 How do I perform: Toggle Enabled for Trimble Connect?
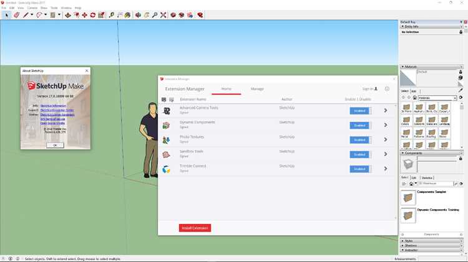(x=359, y=169)
